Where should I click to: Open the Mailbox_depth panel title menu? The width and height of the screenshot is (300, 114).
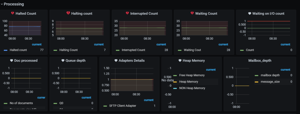[260, 60]
